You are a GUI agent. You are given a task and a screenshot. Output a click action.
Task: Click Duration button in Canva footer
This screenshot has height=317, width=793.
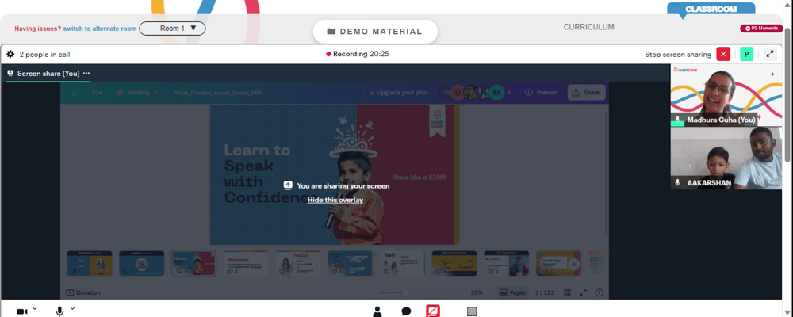83,292
